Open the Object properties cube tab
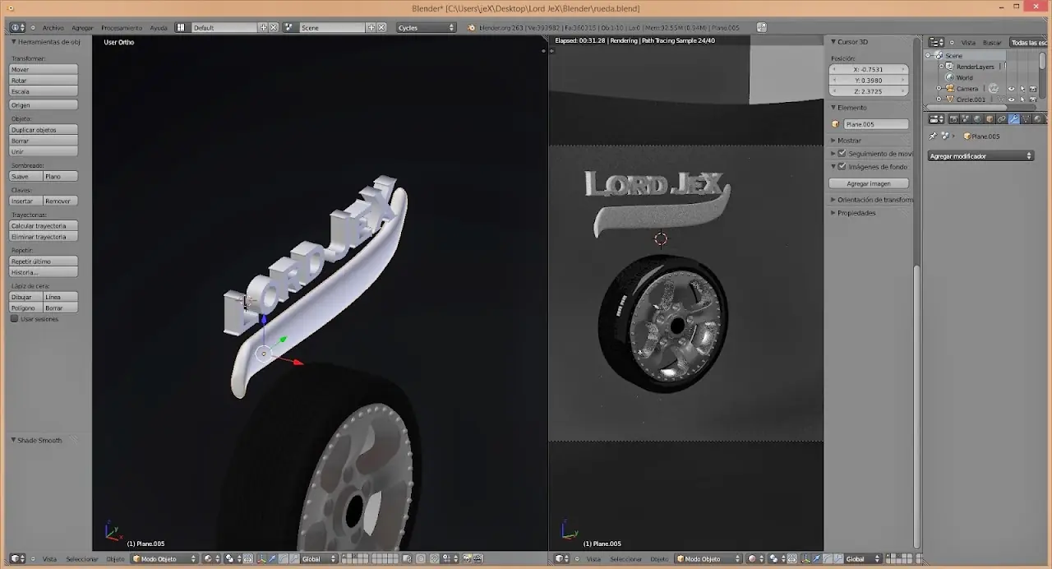The height and width of the screenshot is (569, 1052). (990, 119)
